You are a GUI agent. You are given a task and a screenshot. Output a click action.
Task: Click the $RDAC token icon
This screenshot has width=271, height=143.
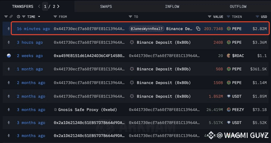point(229,56)
